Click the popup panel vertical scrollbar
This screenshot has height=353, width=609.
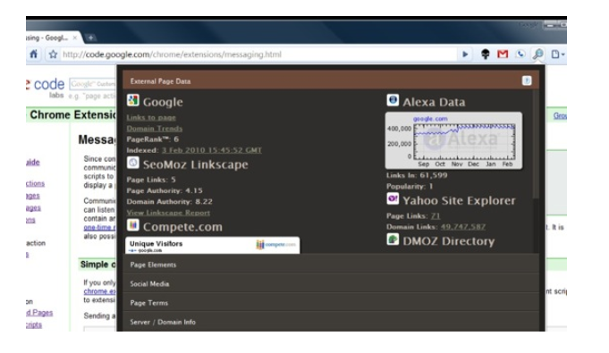[537, 145]
